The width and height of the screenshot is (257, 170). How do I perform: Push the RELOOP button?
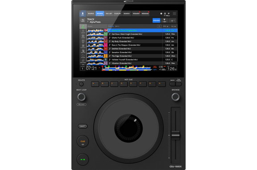coord(82,105)
